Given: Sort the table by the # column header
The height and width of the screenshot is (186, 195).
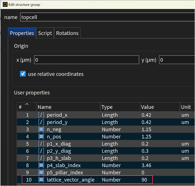Looking at the screenshot, I should 27,107.
